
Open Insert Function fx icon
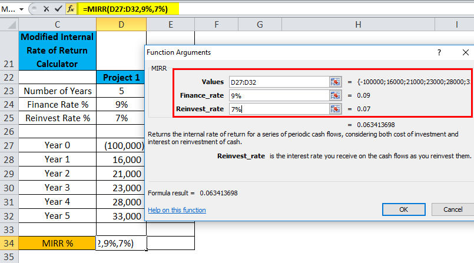[x=71, y=9]
